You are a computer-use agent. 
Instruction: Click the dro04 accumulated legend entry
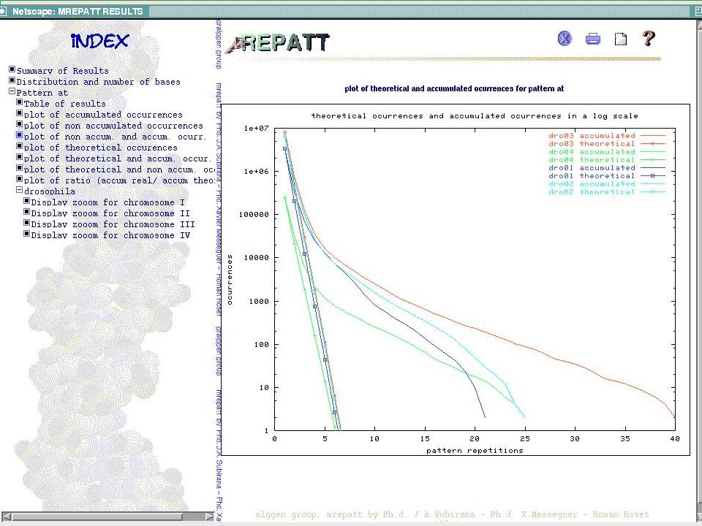(x=607, y=152)
